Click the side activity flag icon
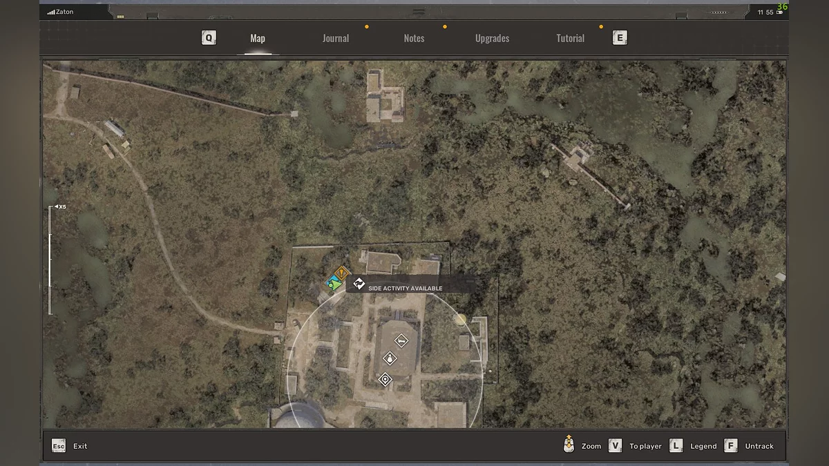The width and height of the screenshot is (829, 466). click(359, 283)
